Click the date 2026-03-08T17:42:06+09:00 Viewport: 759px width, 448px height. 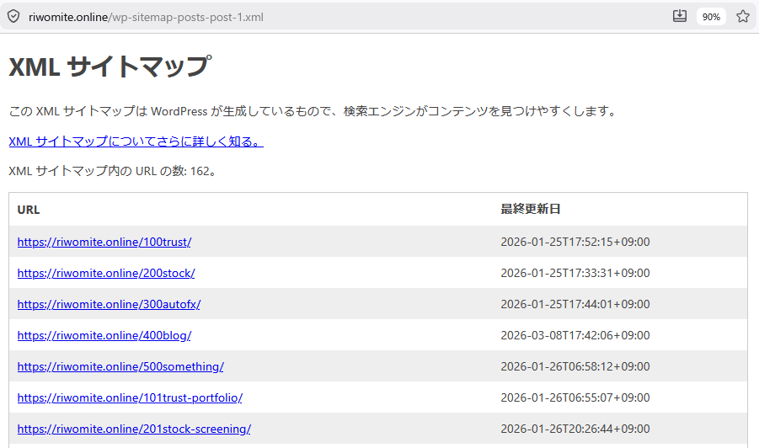[575, 335]
